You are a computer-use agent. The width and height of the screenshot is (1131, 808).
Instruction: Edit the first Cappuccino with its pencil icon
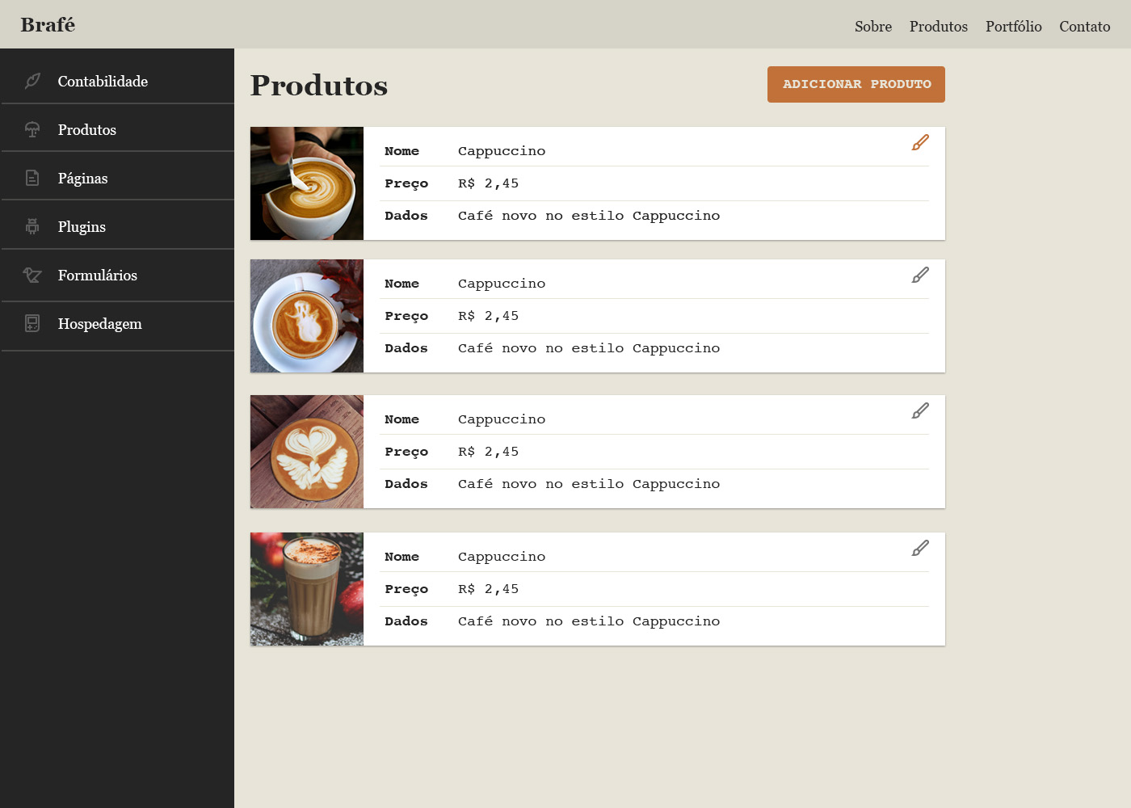[x=920, y=141]
